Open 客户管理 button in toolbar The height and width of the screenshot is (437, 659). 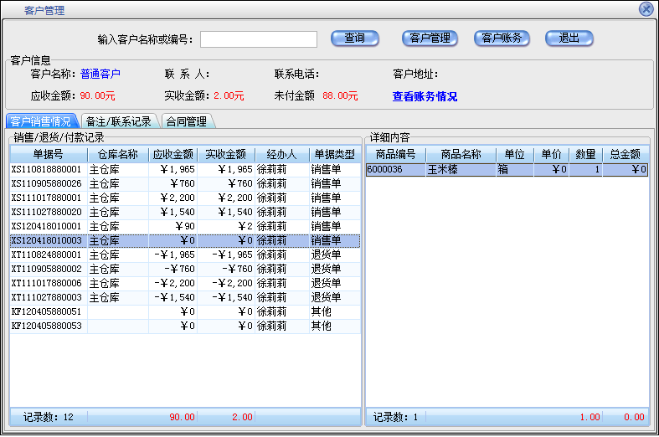430,39
